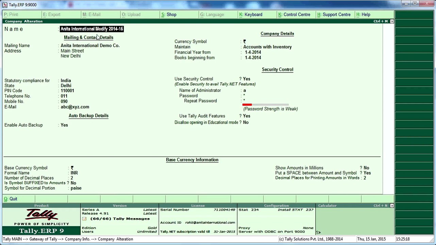
Task: Open the H: Support Centre
Action: (x=336, y=15)
